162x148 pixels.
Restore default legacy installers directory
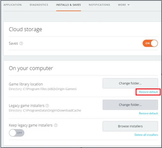coord(148,113)
